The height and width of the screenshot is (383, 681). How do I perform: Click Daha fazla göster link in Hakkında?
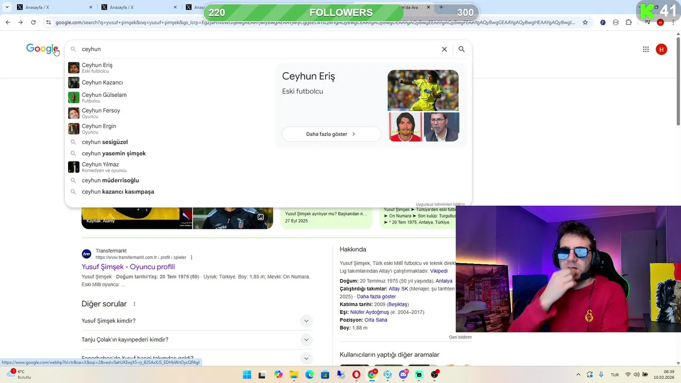[376, 296]
